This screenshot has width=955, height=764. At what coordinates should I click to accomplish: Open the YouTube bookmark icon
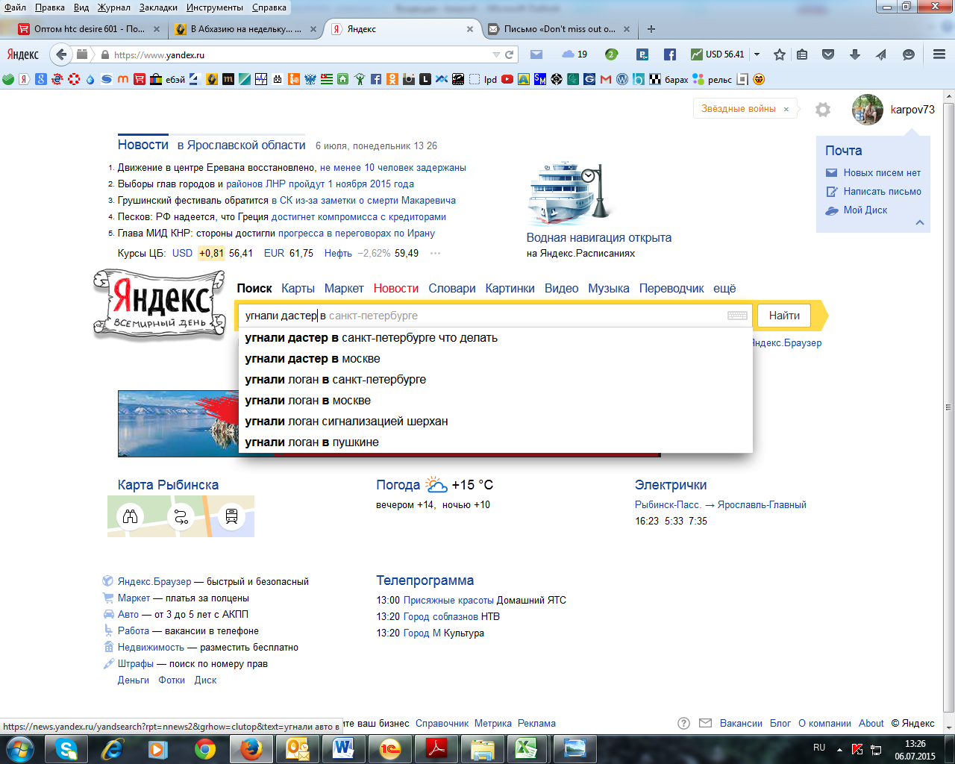[507, 79]
